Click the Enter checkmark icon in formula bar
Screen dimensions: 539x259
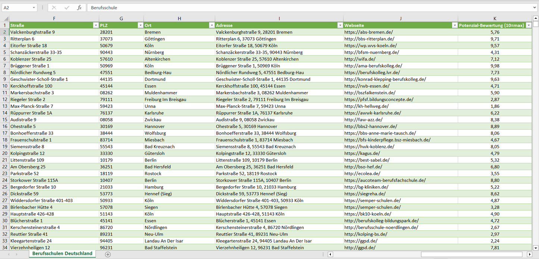[x=67, y=7]
